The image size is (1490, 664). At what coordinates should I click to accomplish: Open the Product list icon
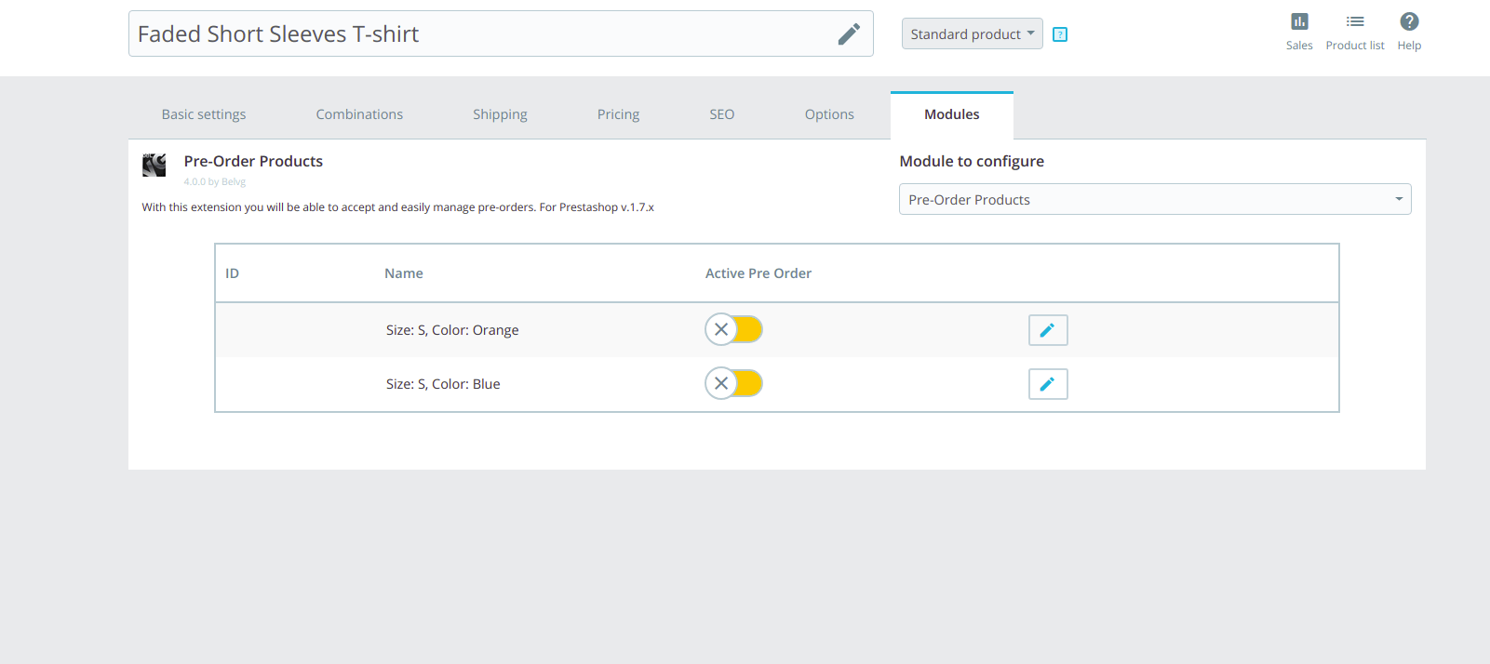1355,32
